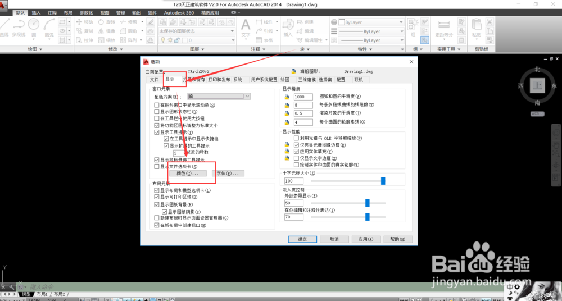Open the 未保存的图层状态 dropdown
Viewport: 562px width, 301px height.
(196, 31)
